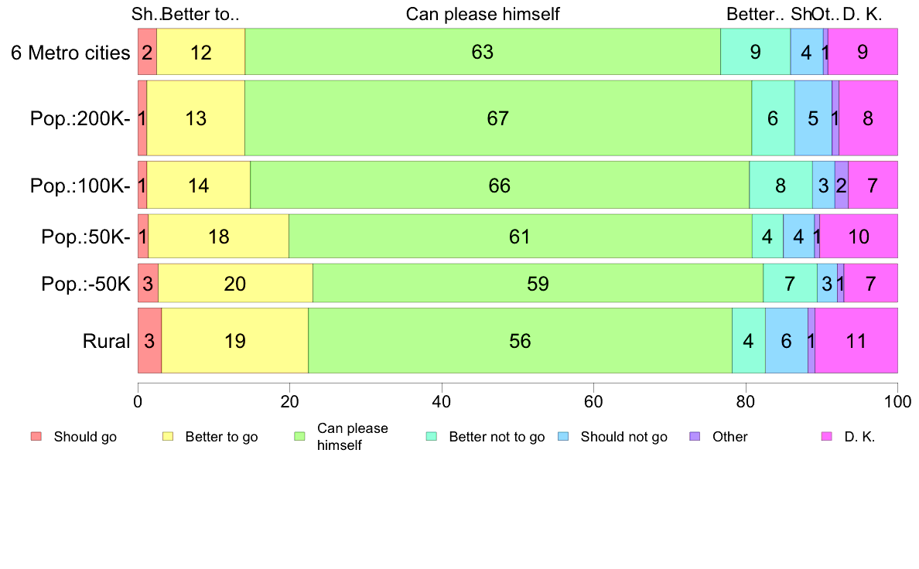The image size is (919, 569).
Task: Click the green Can please himself legend swatch
Action: click(299, 437)
